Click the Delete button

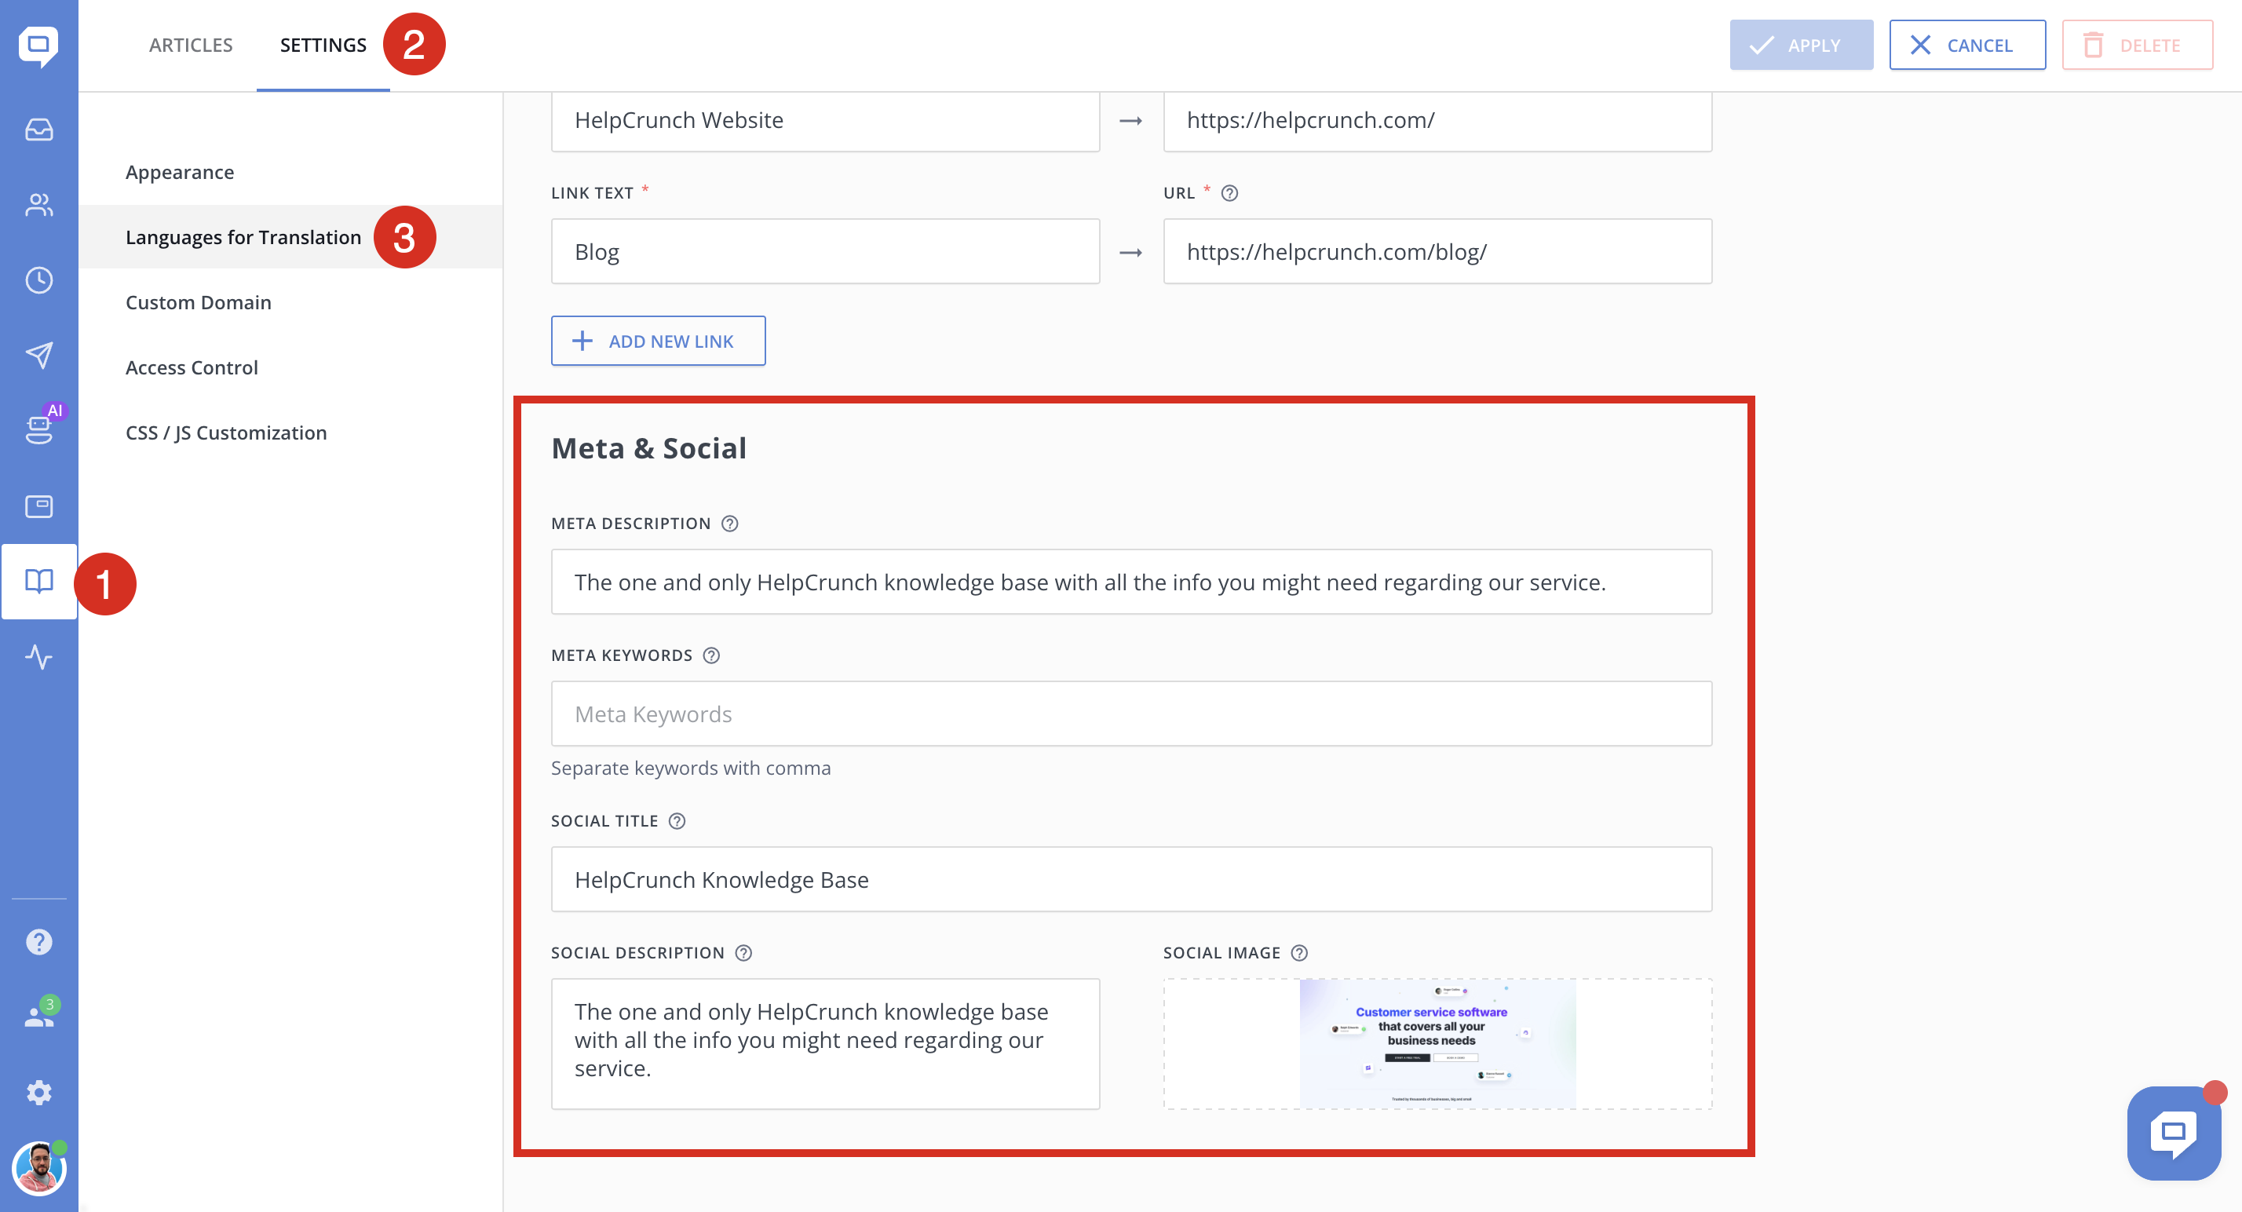click(x=2137, y=46)
